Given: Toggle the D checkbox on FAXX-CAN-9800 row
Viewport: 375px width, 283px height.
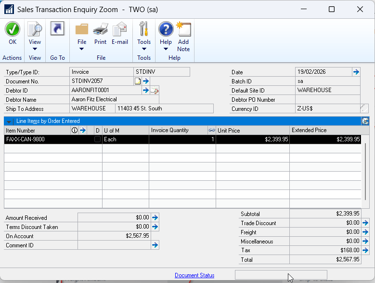Looking at the screenshot, I should click(x=98, y=139).
